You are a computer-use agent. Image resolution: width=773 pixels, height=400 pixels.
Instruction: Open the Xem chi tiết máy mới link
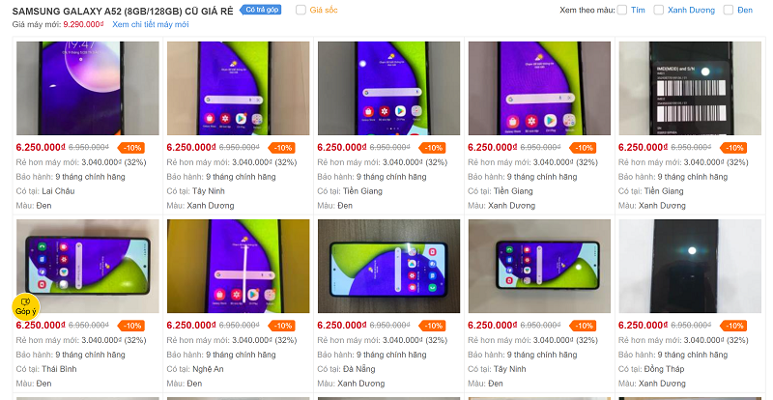151,24
